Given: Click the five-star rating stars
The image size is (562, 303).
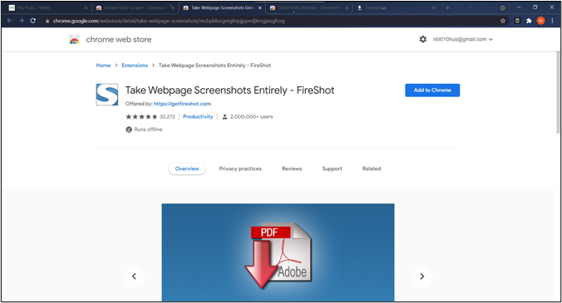Looking at the screenshot, I should [141, 116].
